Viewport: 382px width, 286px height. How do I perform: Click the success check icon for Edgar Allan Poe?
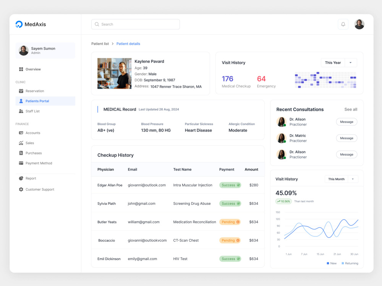pyautogui.click(x=238, y=185)
